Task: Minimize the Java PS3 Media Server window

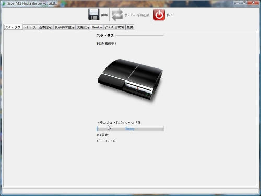Action: pyautogui.click(x=238, y=3)
